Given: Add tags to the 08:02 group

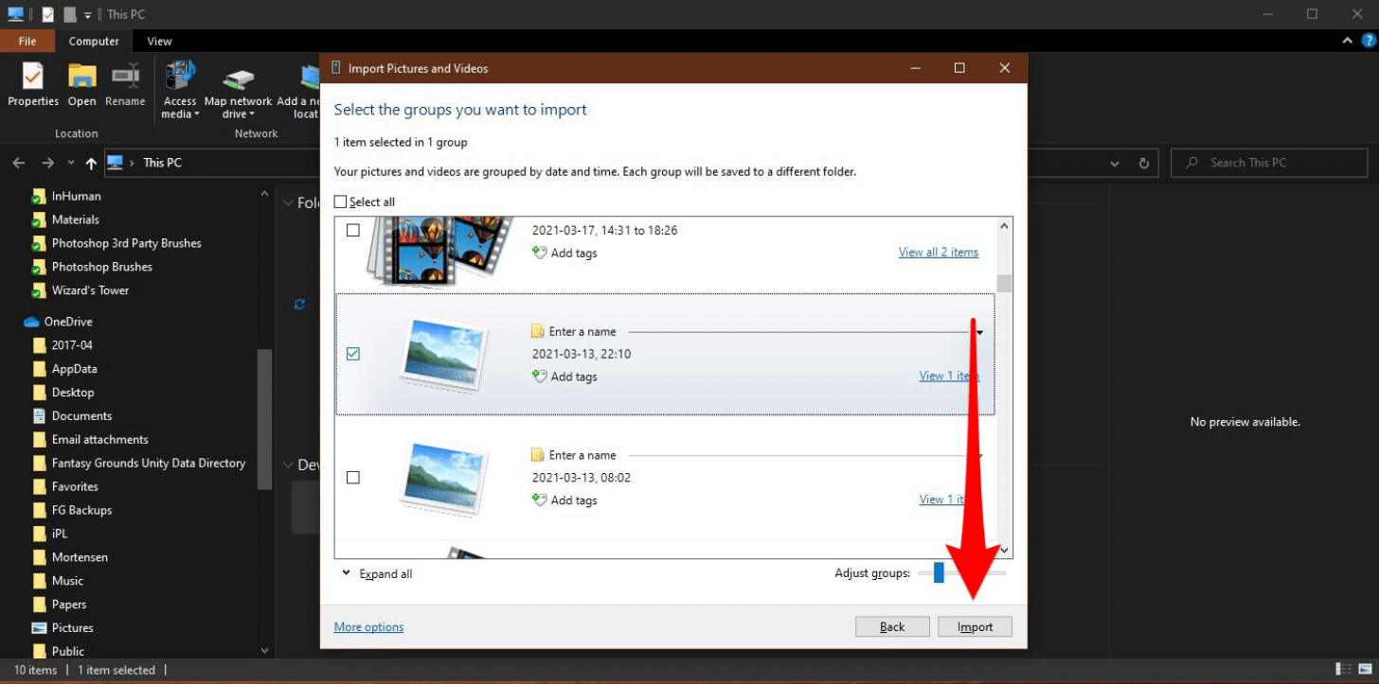Looking at the screenshot, I should [x=564, y=500].
